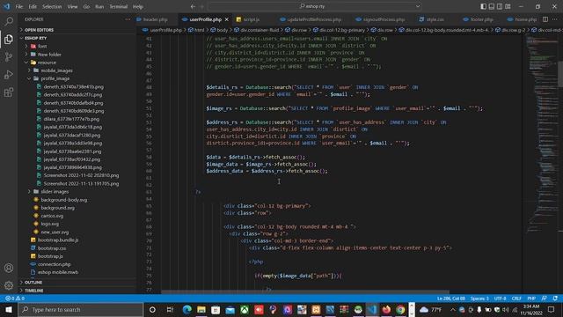Open the Explorer view icon
The width and height of the screenshot is (563, 317).
pos(9,39)
